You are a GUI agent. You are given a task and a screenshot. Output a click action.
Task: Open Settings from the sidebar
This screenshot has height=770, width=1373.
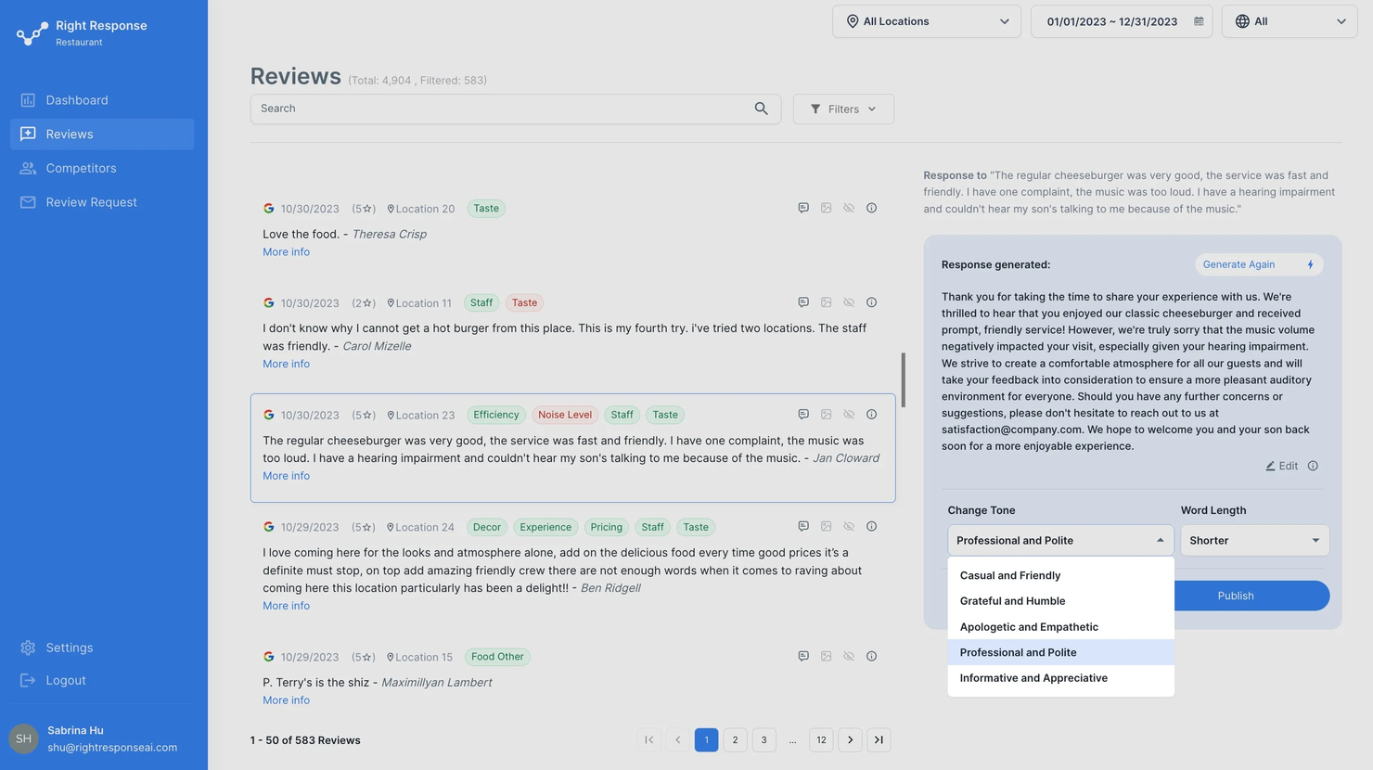pos(69,647)
